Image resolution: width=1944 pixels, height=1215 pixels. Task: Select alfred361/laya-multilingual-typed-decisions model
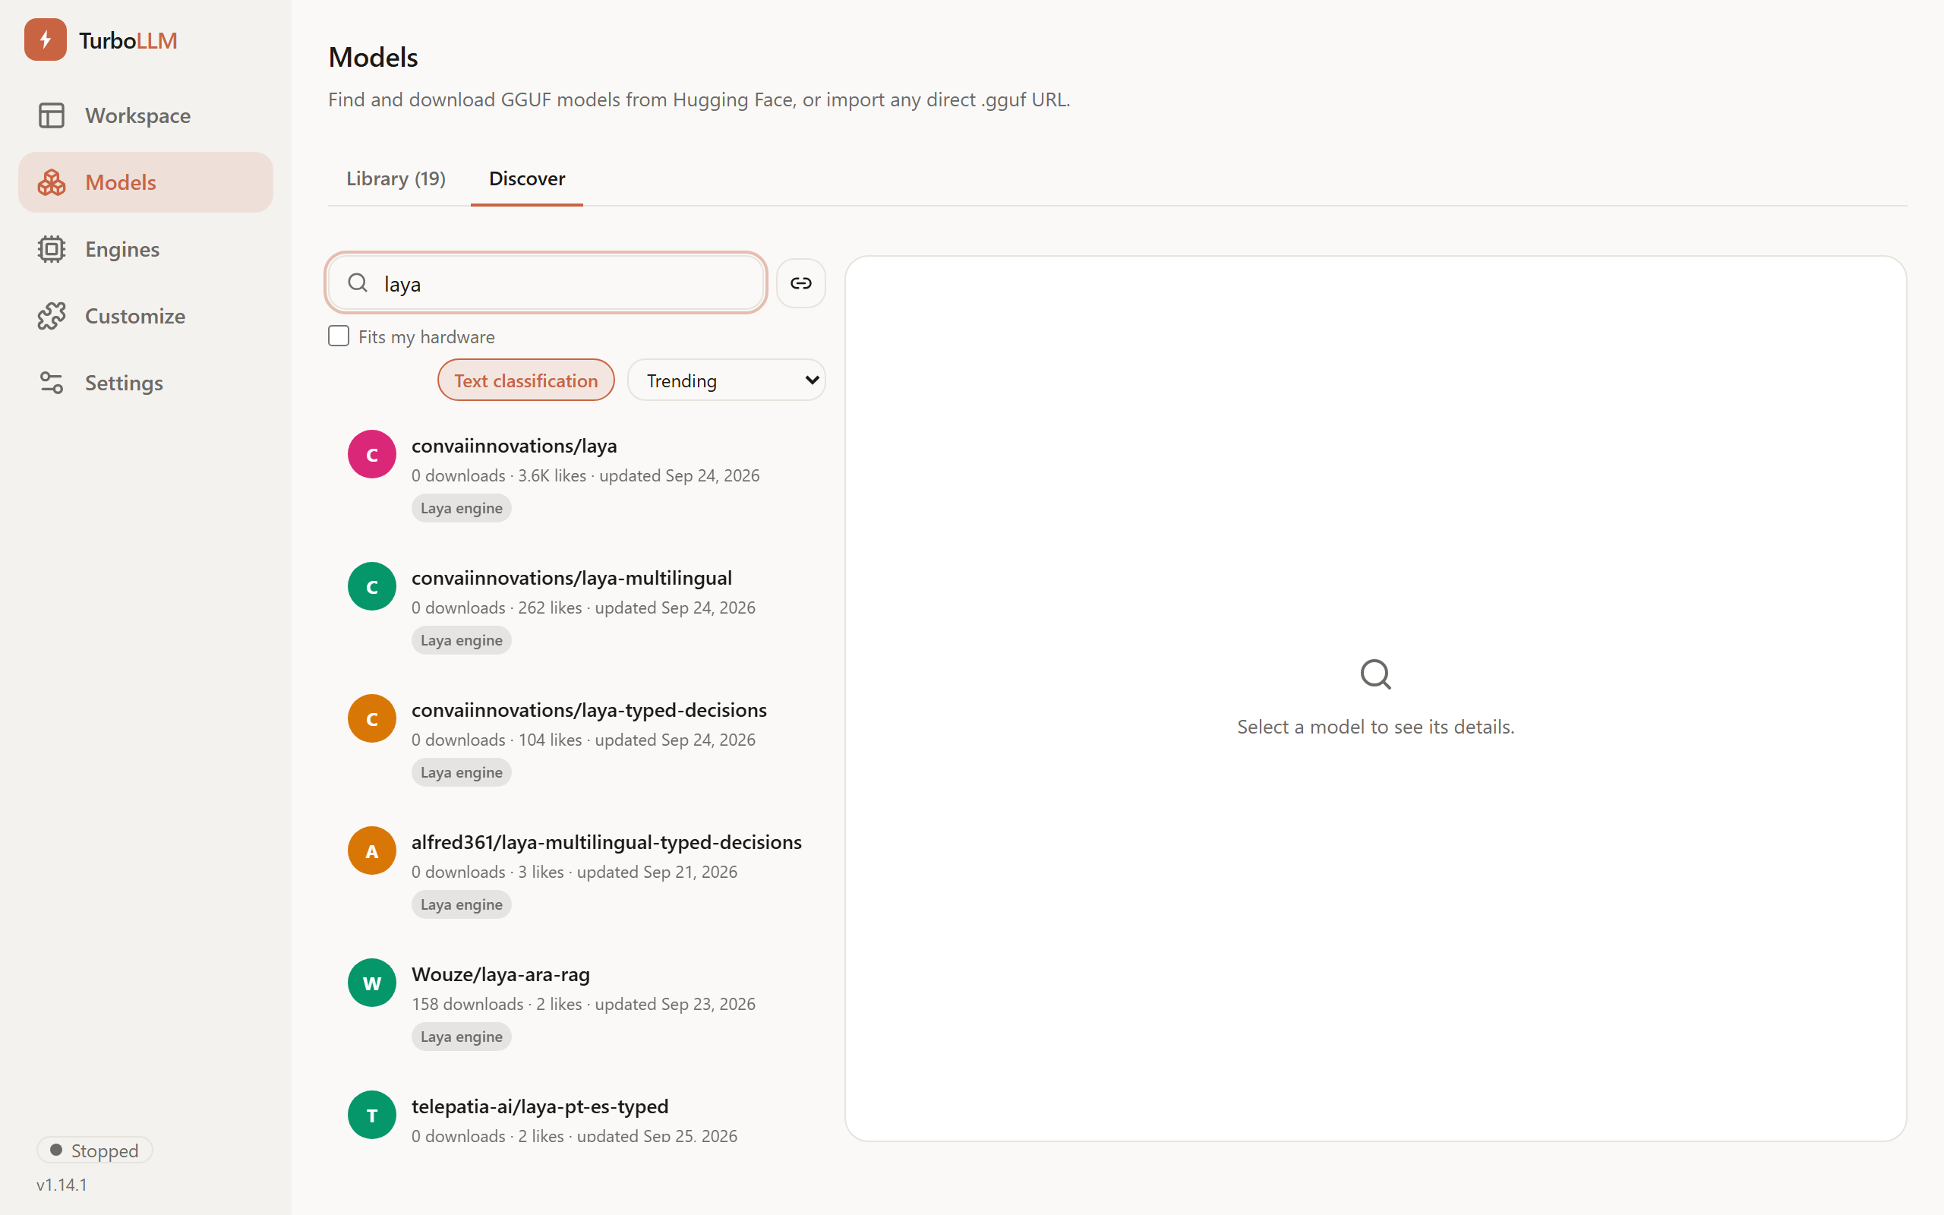pos(577,872)
